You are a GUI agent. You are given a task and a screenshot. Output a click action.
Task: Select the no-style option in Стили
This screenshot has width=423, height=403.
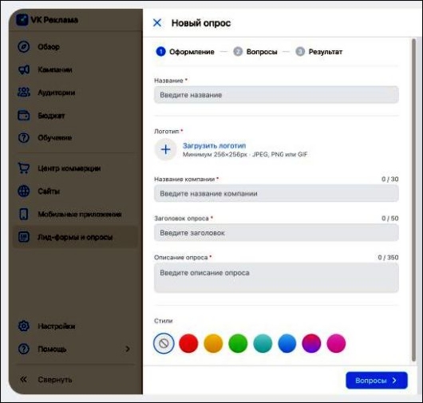[x=164, y=343]
